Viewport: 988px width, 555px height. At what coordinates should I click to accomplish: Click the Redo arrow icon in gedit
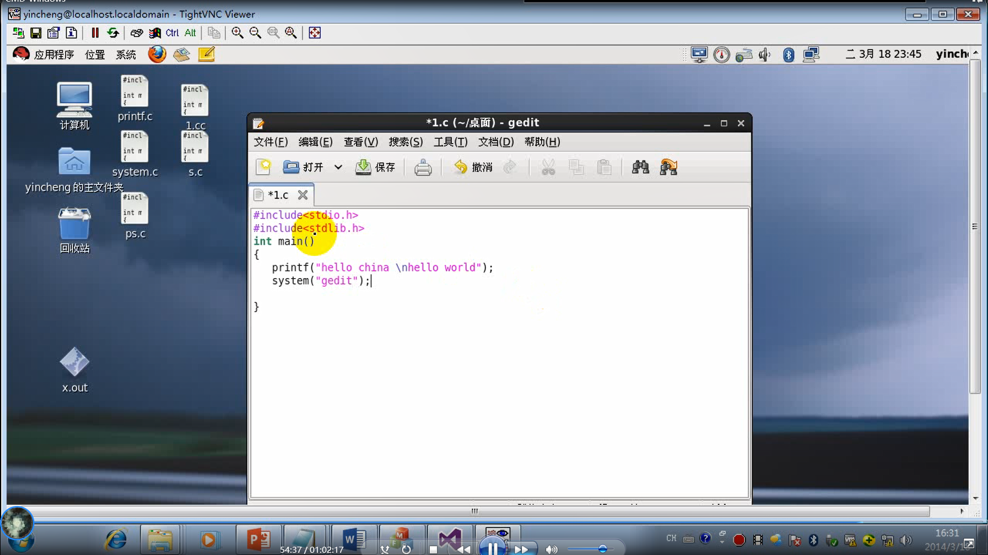pyautogui.click(x=510, y=167)
